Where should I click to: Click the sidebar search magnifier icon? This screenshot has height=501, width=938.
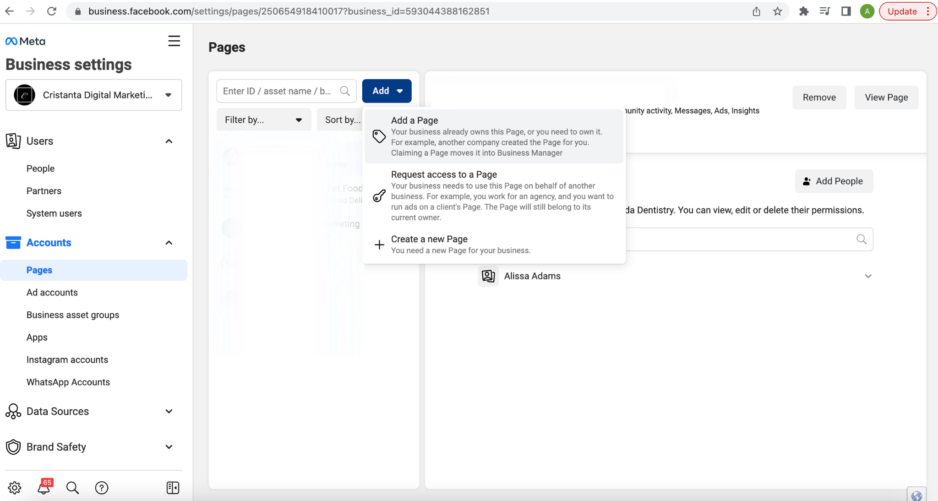(72, 488)
